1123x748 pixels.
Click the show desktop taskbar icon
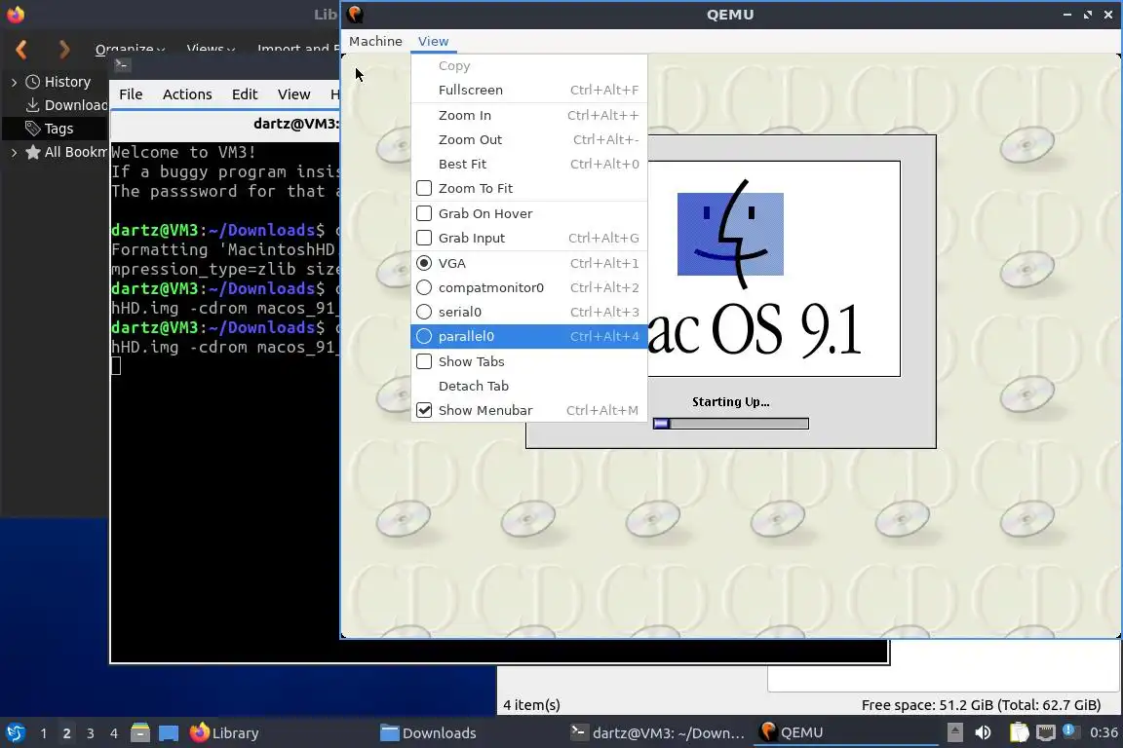click(169, 733)
